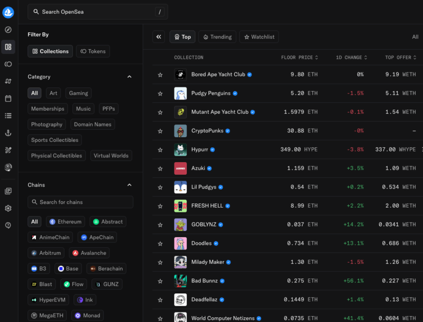This screenshot has width=423, height=322.
Task: Select the HyperEVM chain filter
Action: (x=48, y=300)
